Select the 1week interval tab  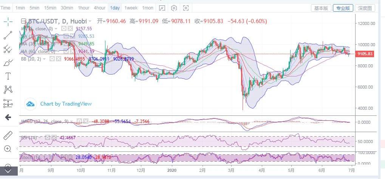coord(131,8)
